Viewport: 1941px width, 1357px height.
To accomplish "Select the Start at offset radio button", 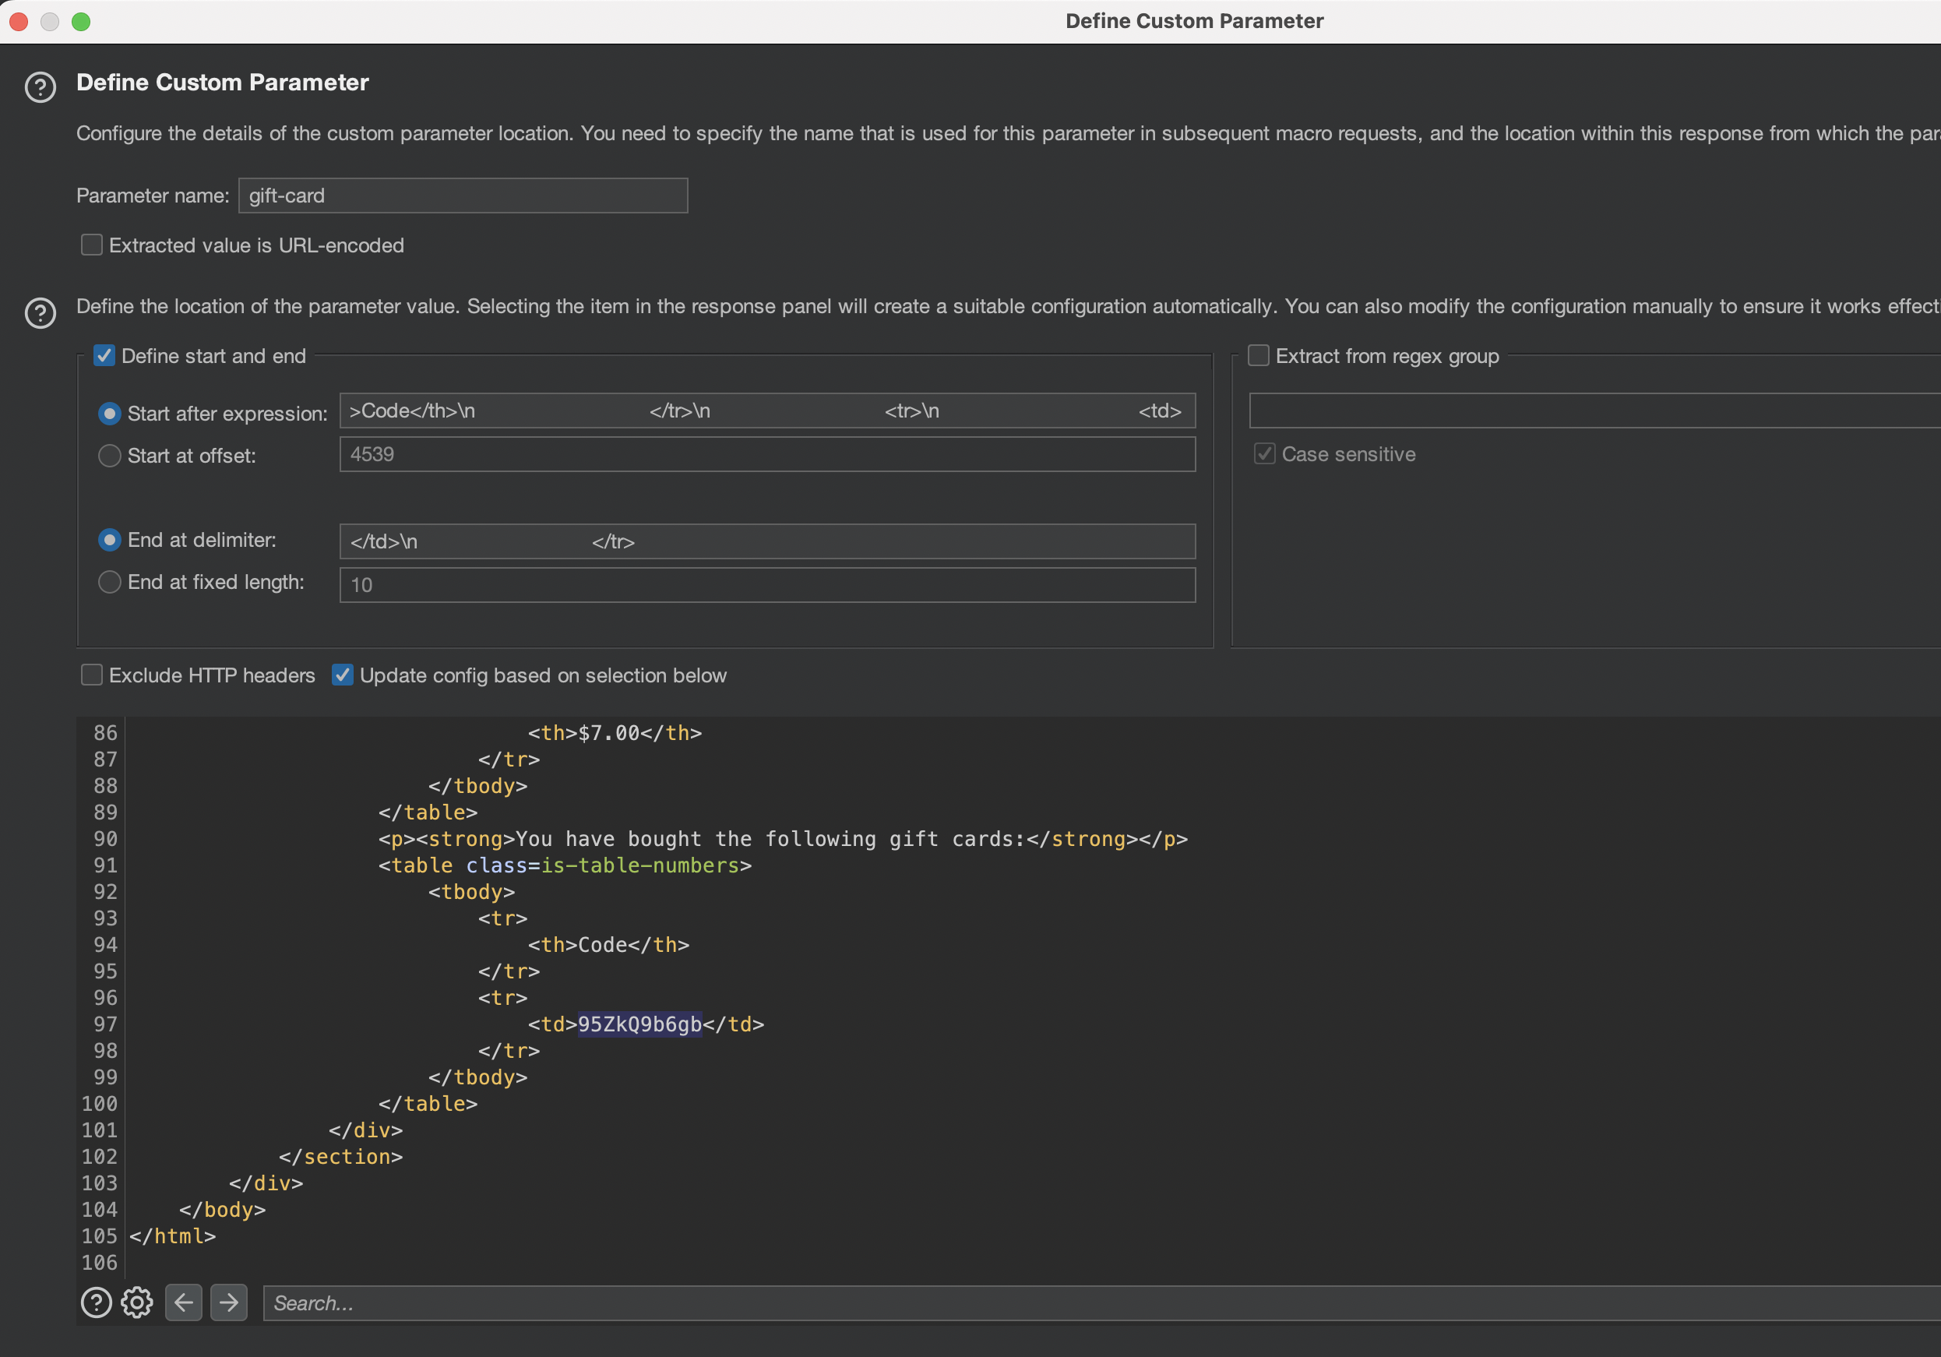I will [x=110, y=456].
